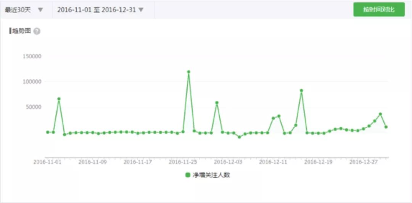Click the green 按时间对比 button
This screenshot has height=203, width=412.
tap(379, 10)
